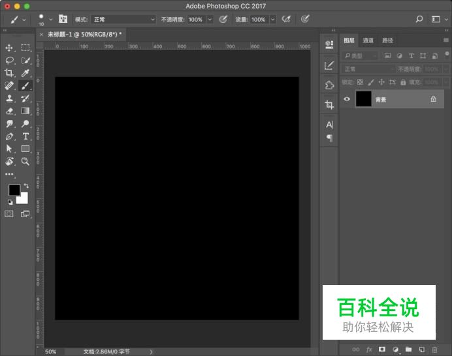Screen dimensions: 452x356
Task: Click the swap foreground and background colors arrow
Action: [26, 186]
